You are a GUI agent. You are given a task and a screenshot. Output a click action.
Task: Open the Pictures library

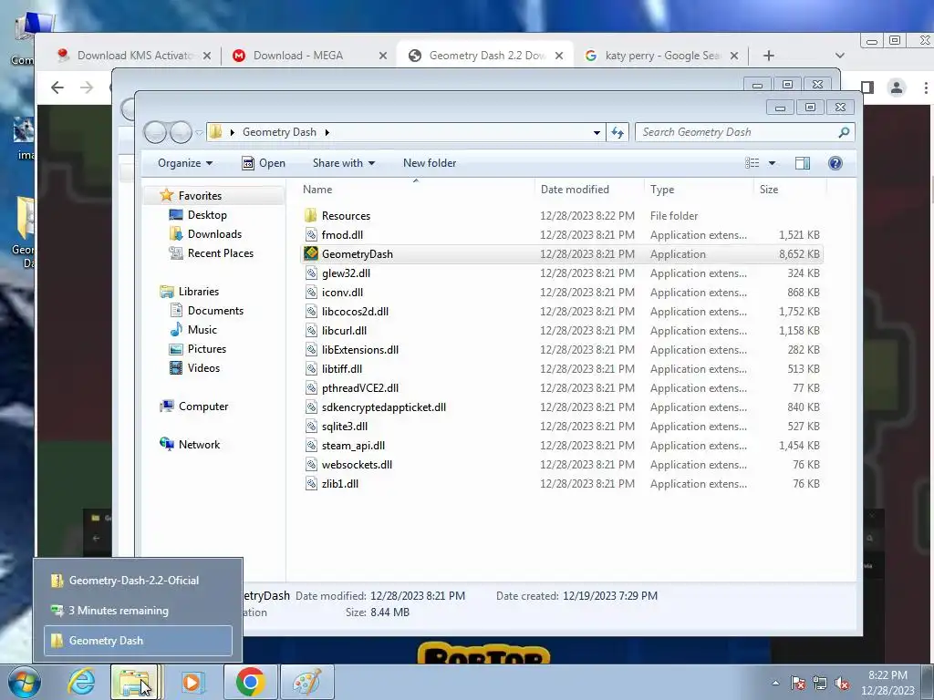point(207,349)
